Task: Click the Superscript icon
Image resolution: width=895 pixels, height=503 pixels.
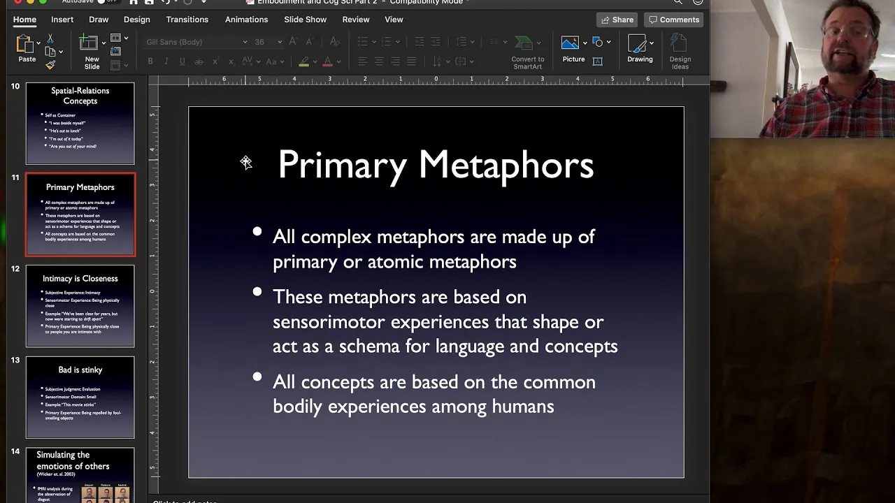Action: click(x=215, y=61)
